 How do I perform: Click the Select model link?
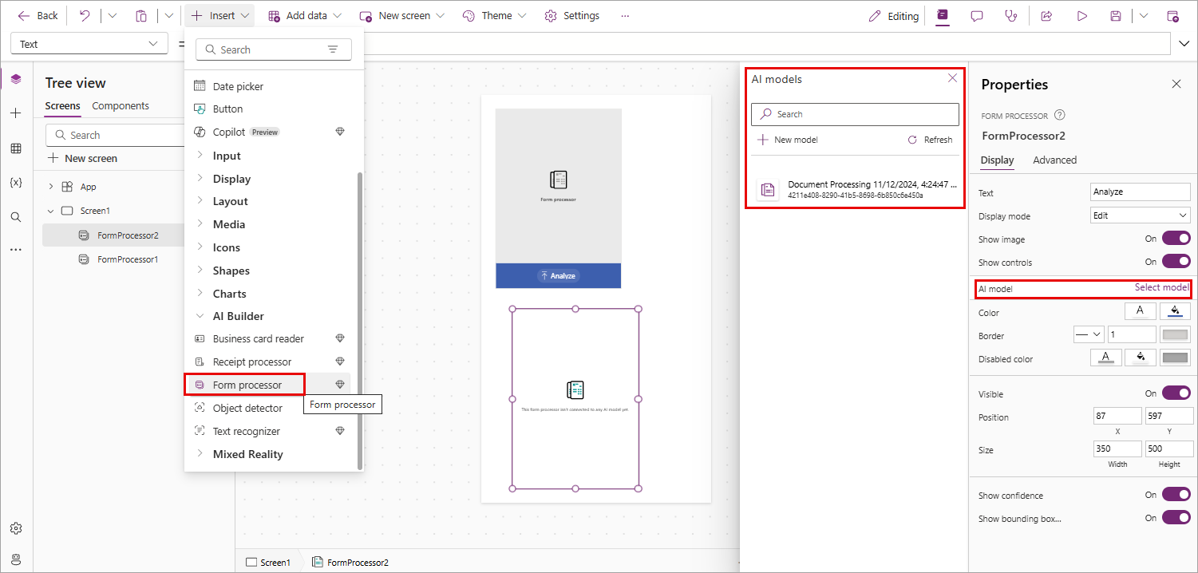click(1161, 286)
